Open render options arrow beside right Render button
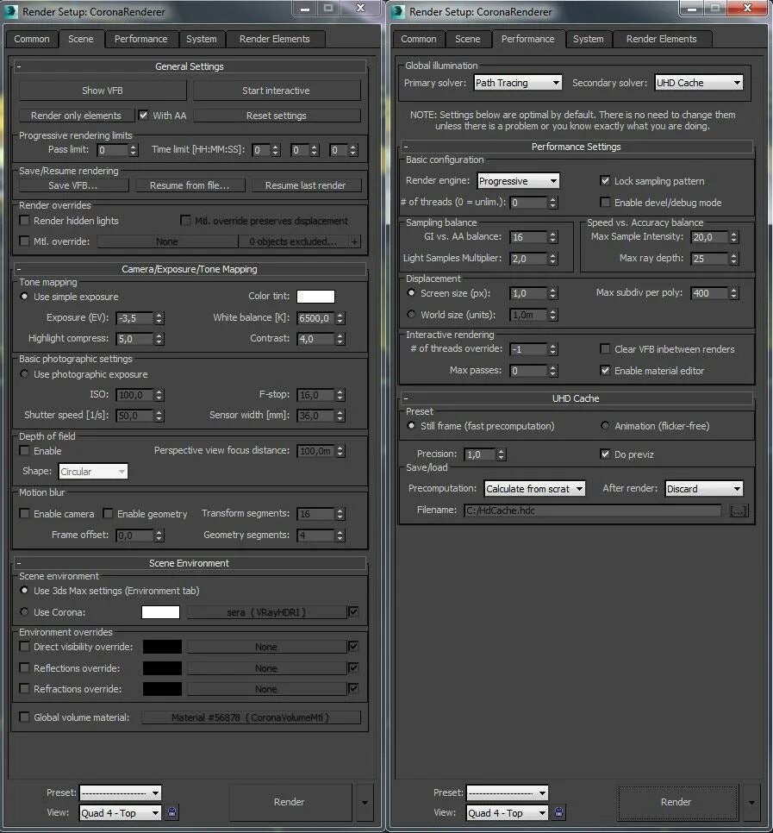The width and height of the screenshot is (773, 833). [x=751, y=802]
